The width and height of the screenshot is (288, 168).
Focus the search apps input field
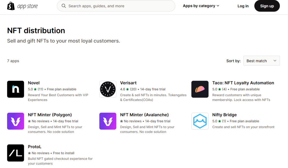click(116, 6)
